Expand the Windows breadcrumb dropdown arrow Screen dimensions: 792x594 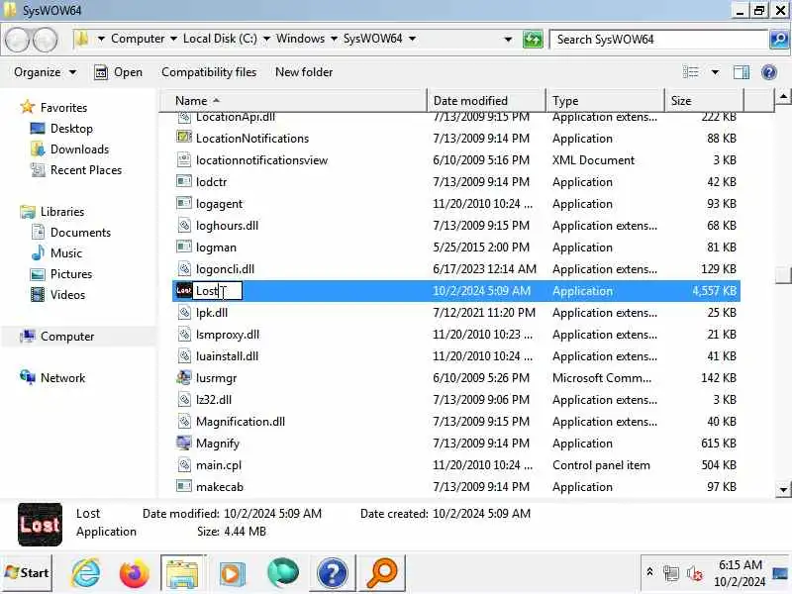point(334,39)
